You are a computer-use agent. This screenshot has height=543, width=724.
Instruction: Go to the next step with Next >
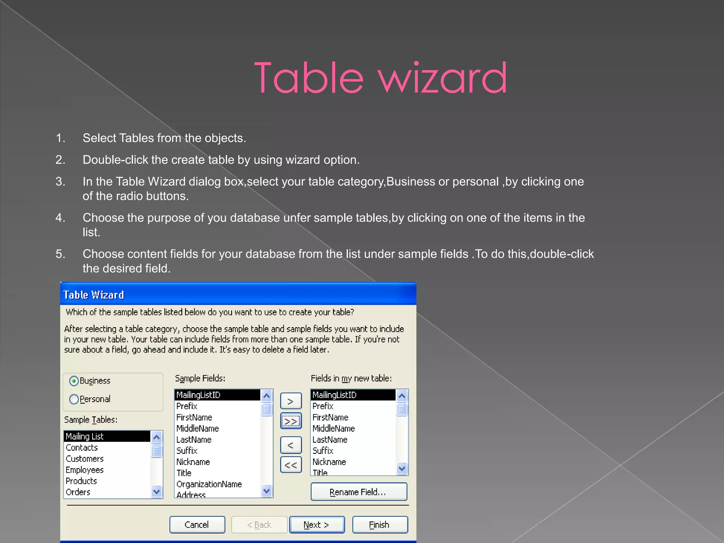click(317, 525)
